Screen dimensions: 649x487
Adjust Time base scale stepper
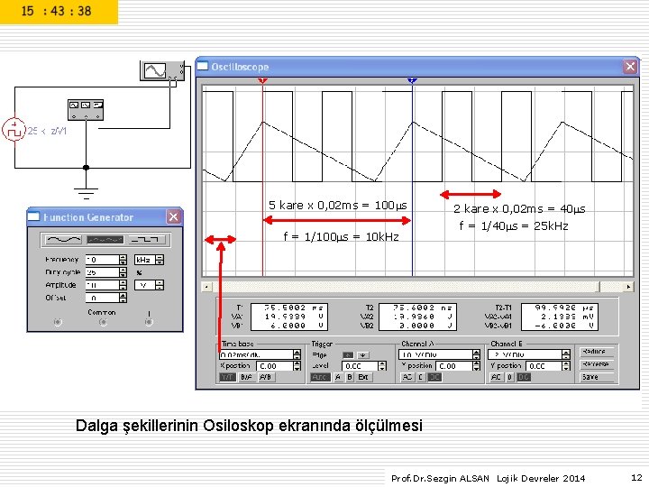297,354
